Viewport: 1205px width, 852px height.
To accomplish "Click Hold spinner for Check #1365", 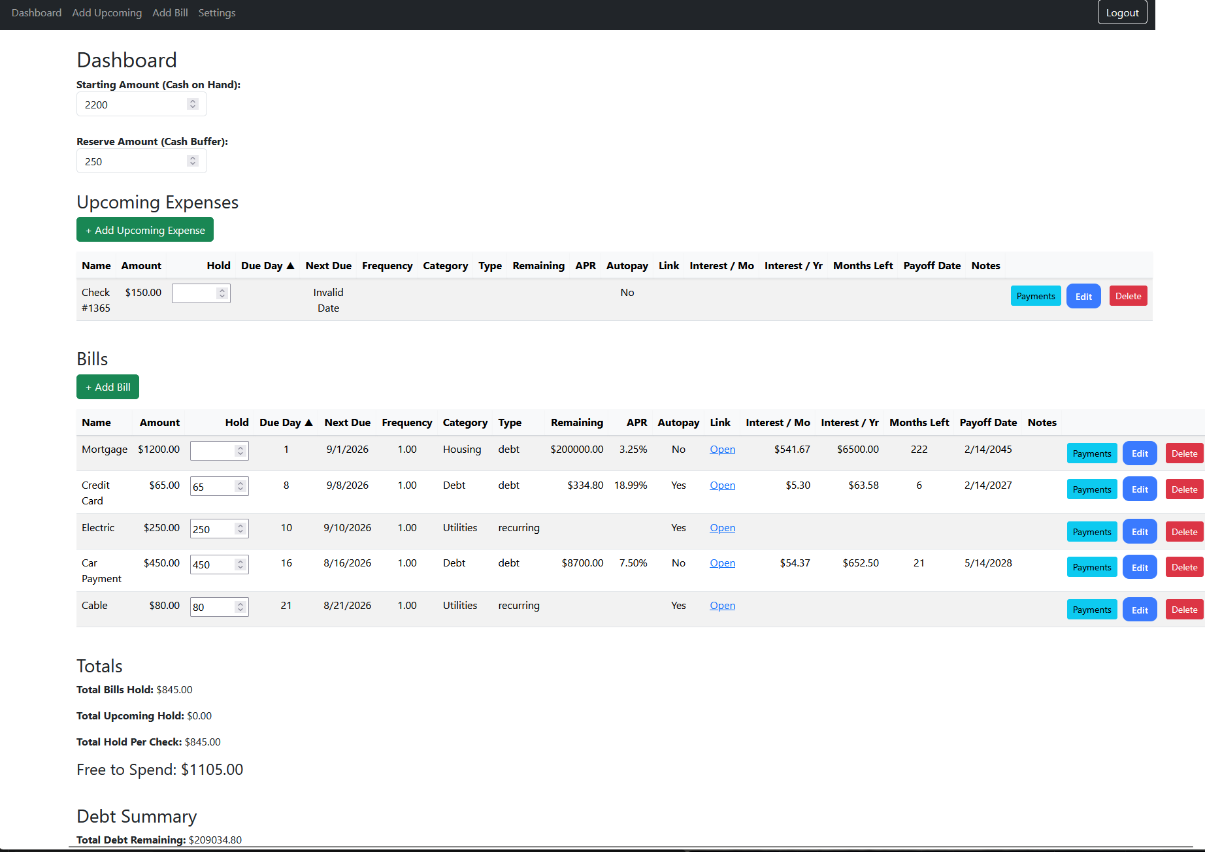I will tap(222, 293).
